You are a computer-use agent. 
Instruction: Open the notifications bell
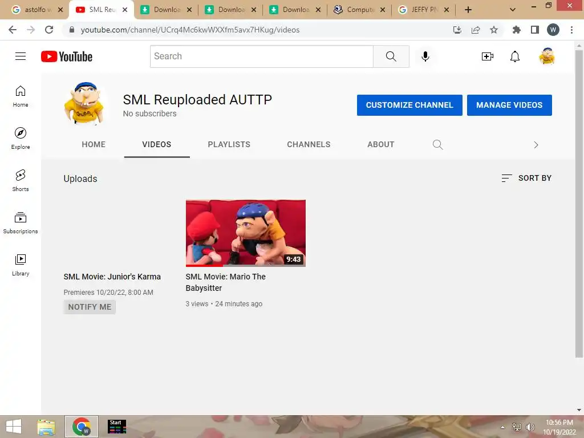(x=515, y=56)
